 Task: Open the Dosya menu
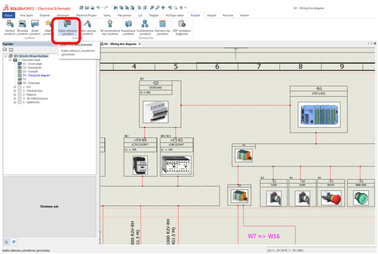(9, 15)
